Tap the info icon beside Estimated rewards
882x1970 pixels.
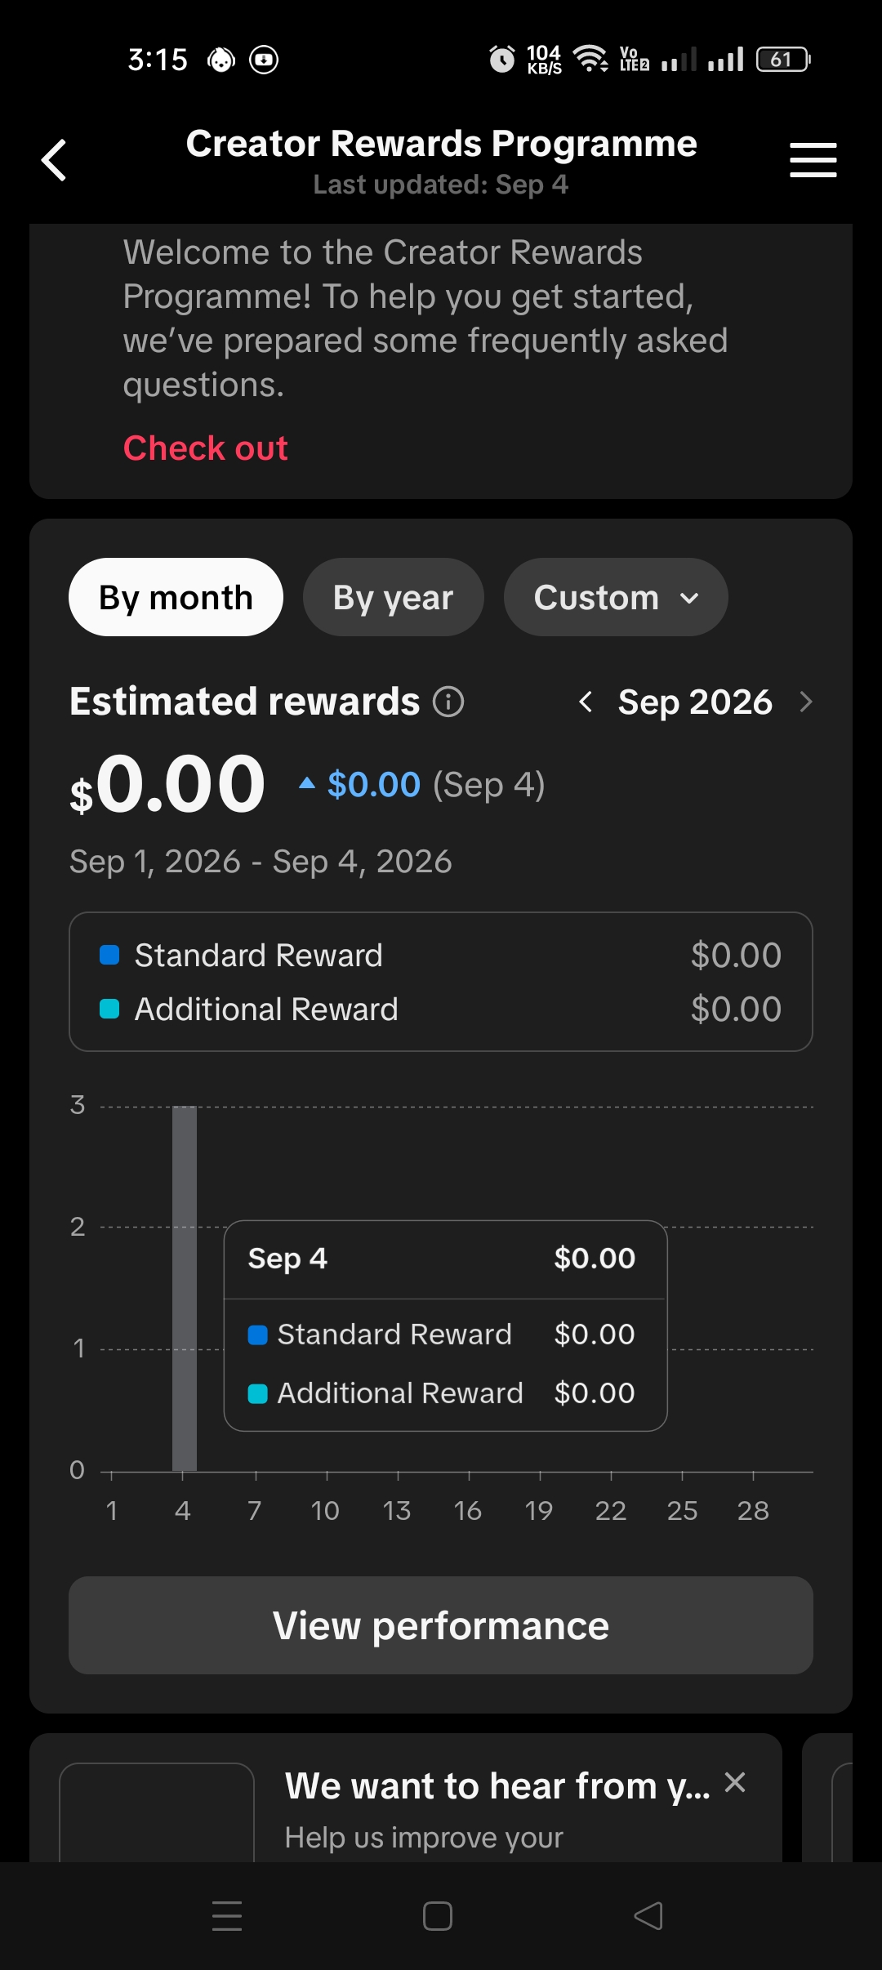click(x=448, y=702)
